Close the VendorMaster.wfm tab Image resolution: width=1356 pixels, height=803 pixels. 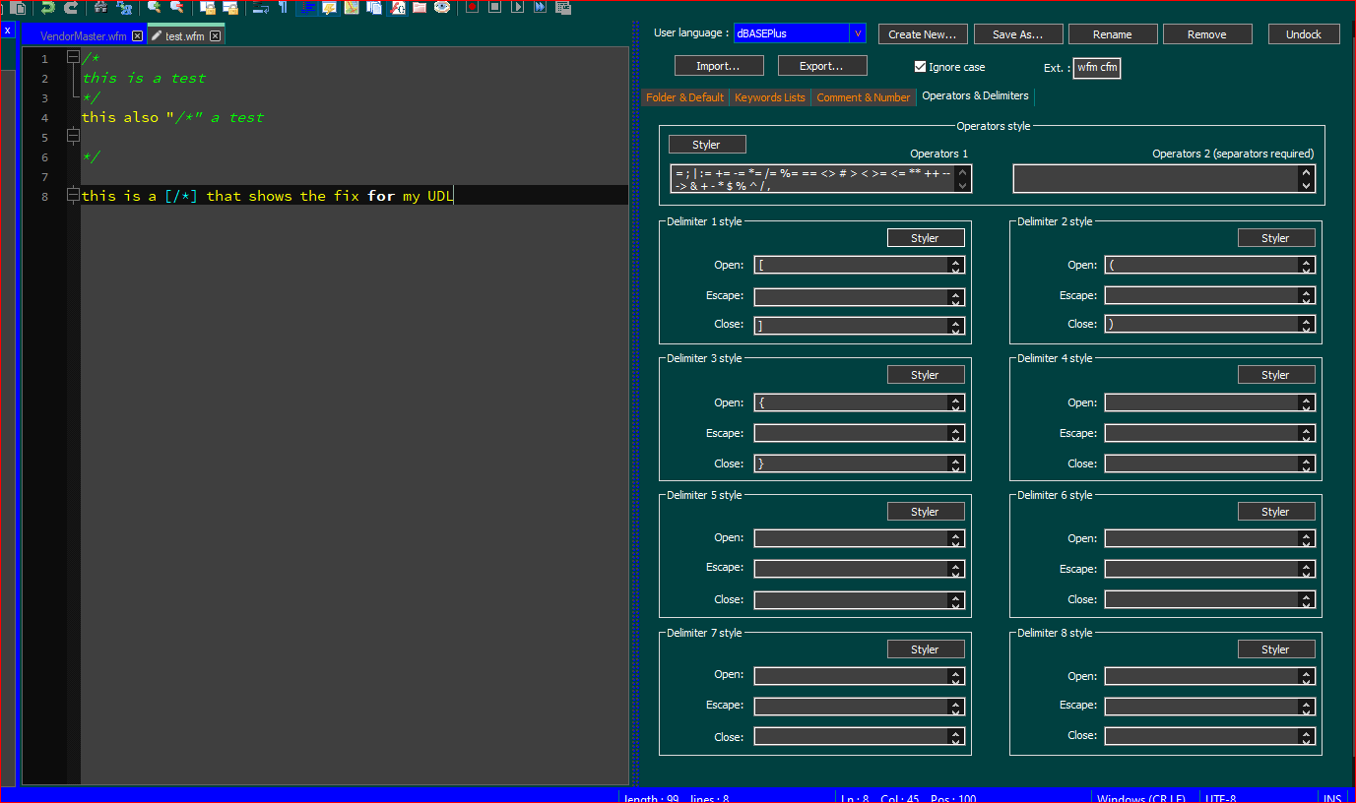coord(137,36)
